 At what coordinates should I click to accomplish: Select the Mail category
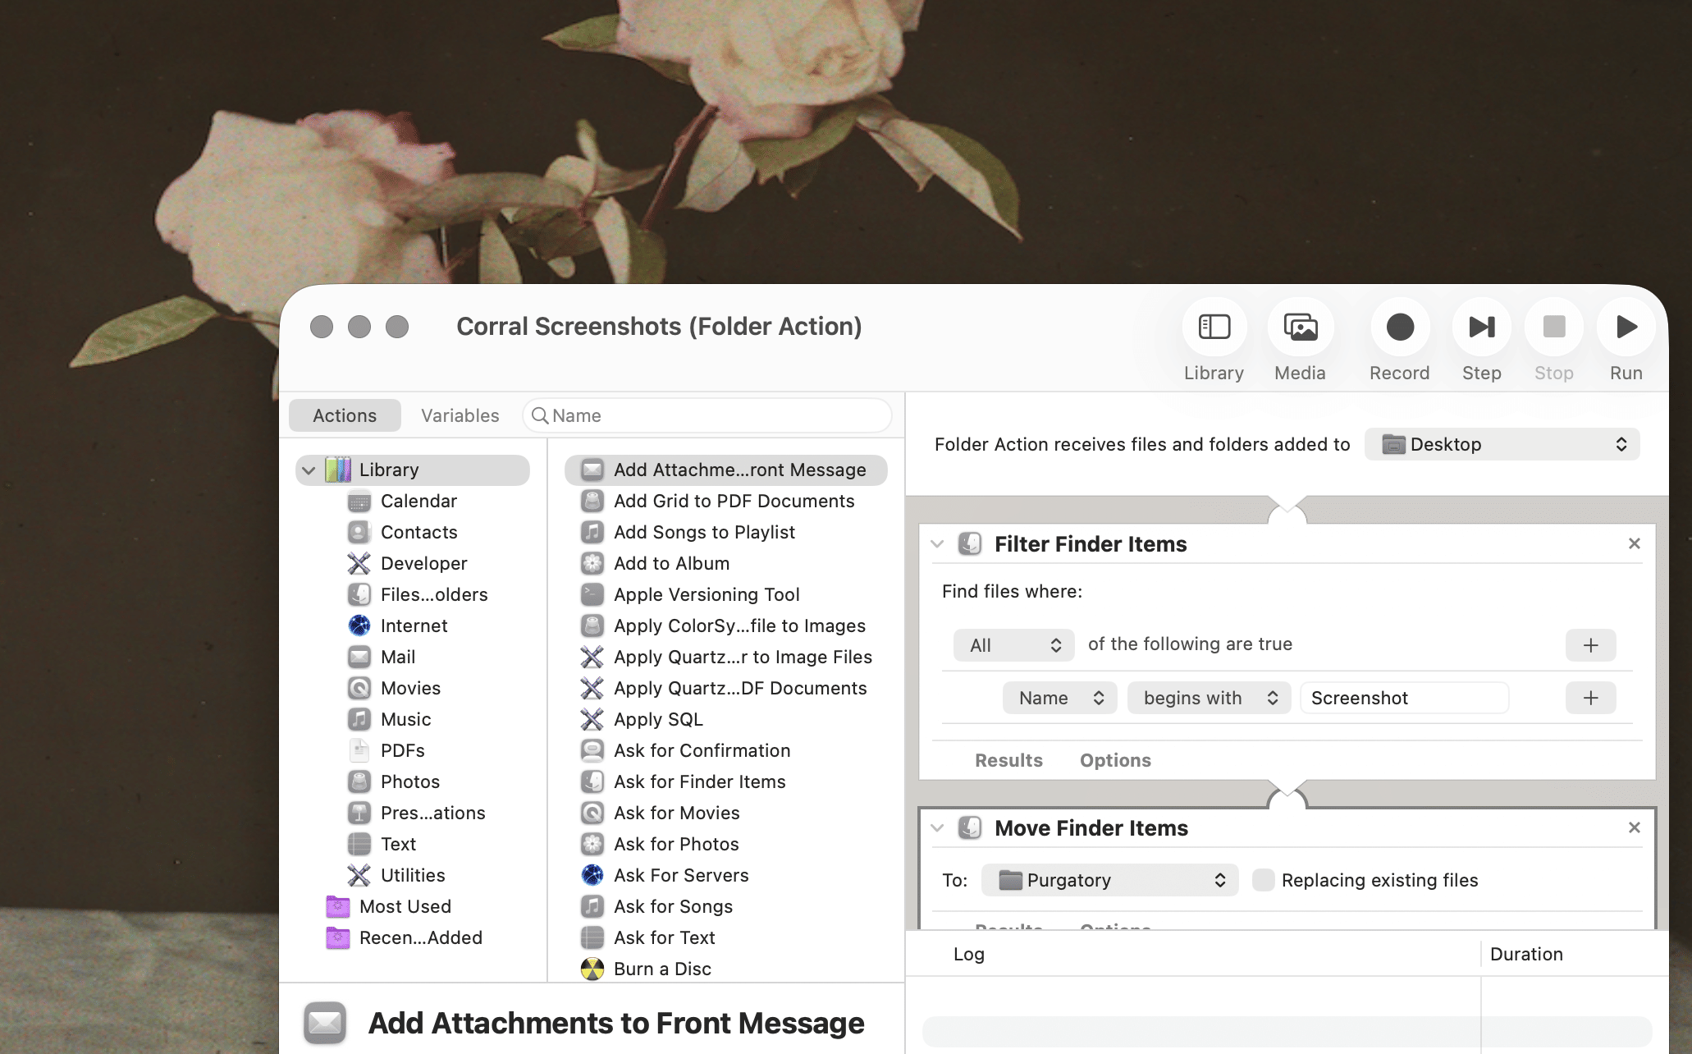click(398, 657)
